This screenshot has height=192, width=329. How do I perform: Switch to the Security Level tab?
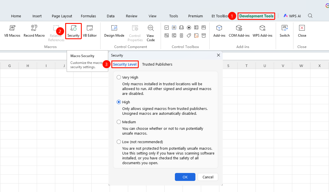coord(125,64)
